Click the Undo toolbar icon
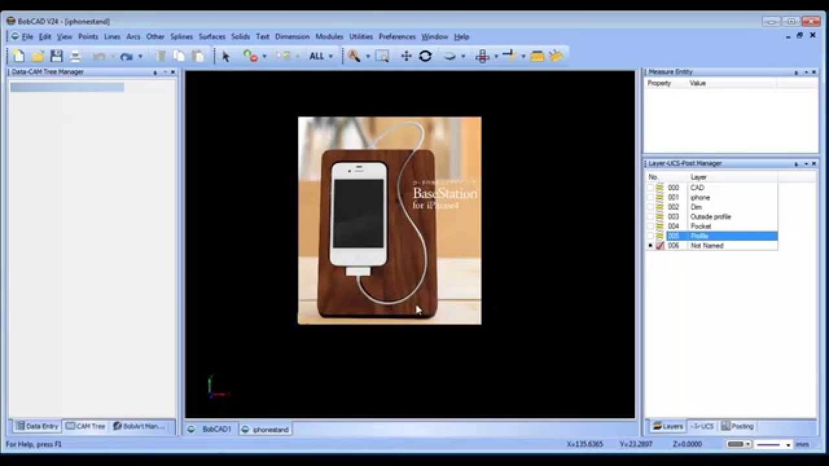The image size is (829, 466). [x=98, y=56]
